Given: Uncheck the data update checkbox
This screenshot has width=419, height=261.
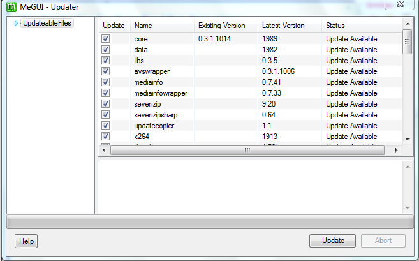Looking at the screenshot, I should tap(106, 50).
